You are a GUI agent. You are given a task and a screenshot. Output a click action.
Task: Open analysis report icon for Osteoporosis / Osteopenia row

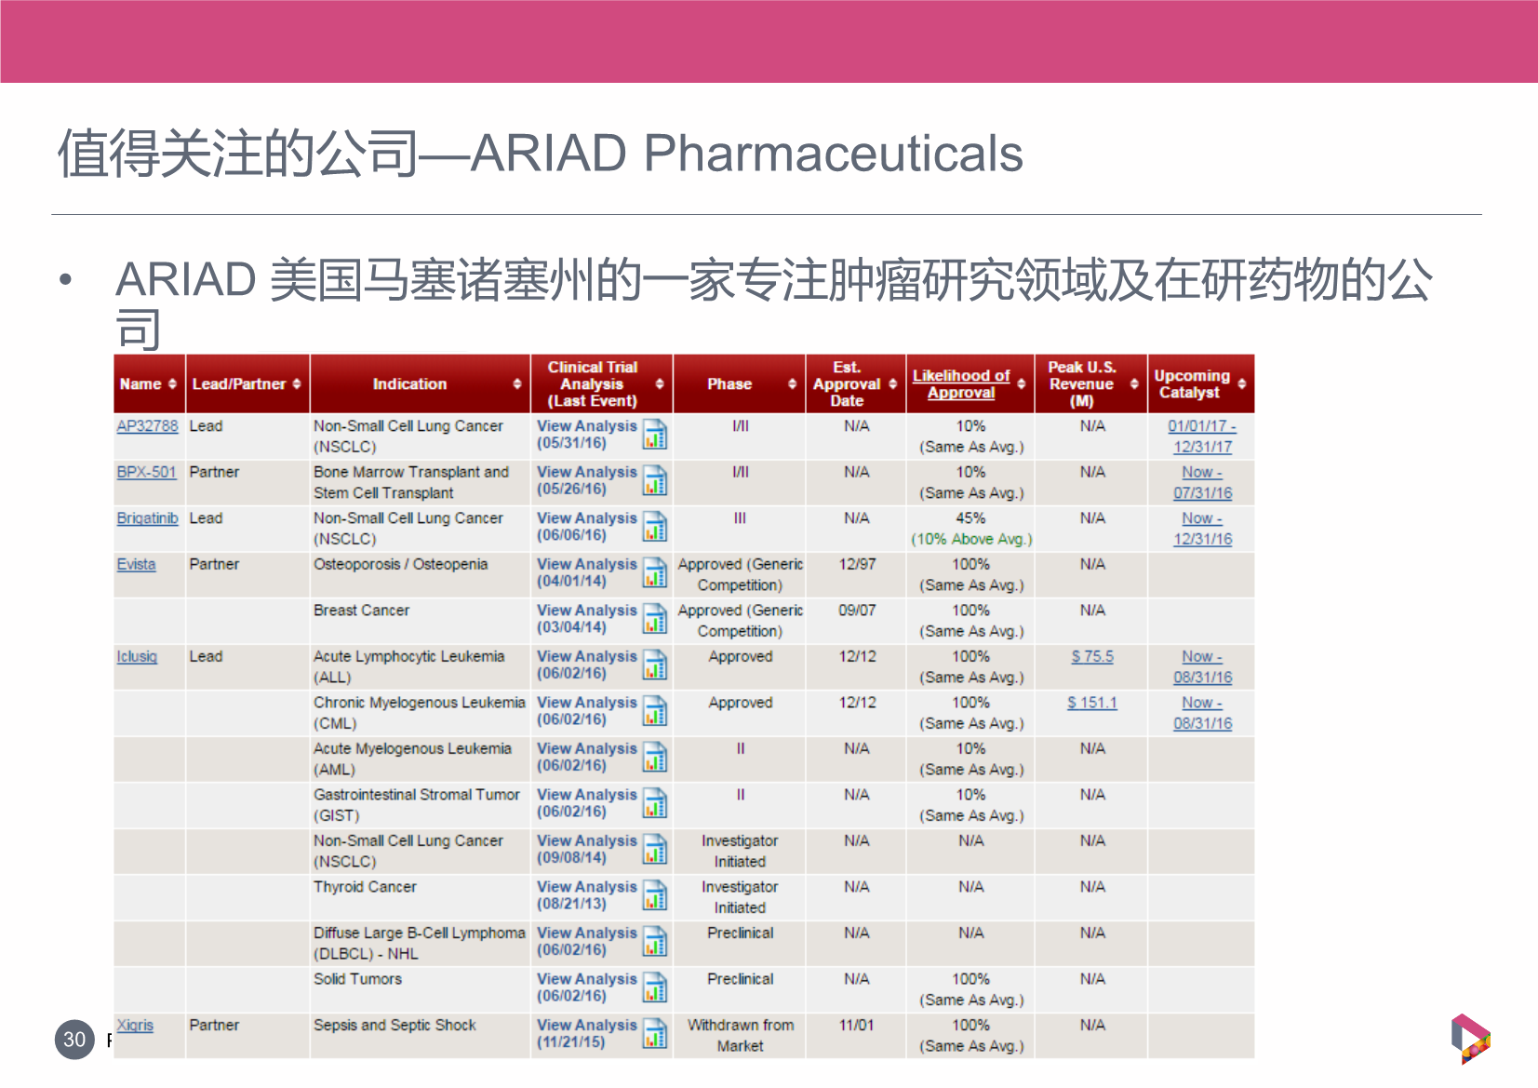coord(655,572)
